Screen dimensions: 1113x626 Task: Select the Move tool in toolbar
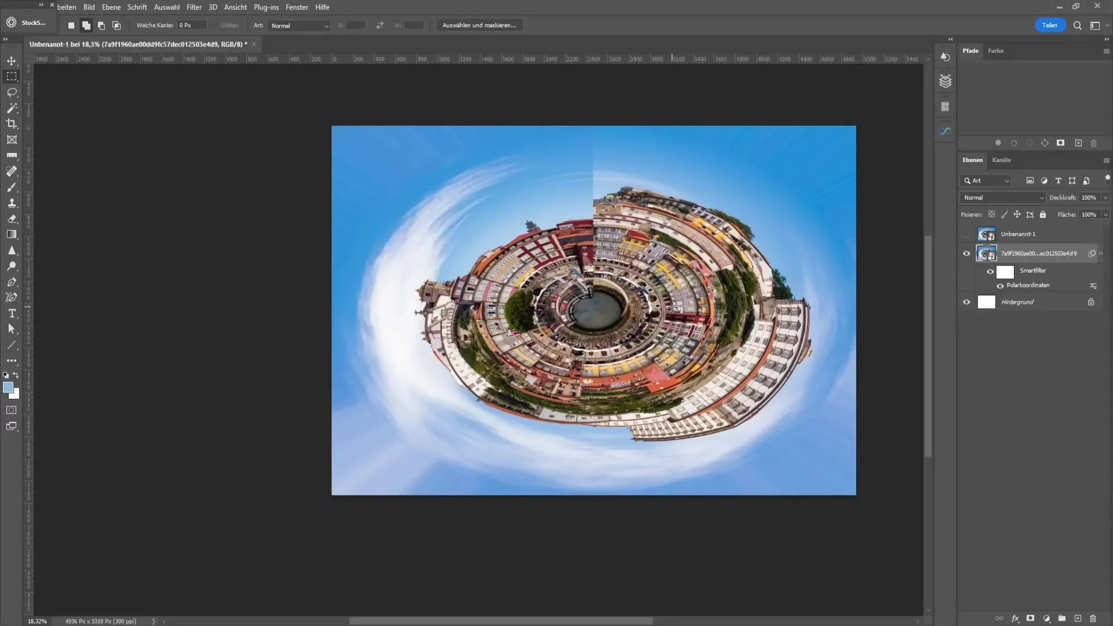click(12, 60)
